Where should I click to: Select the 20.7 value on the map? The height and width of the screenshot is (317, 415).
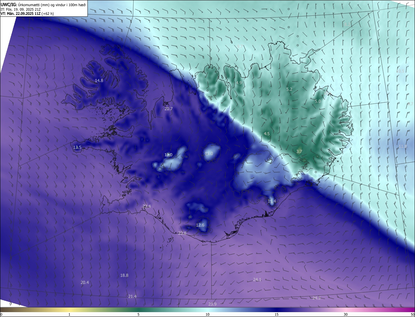[x=169, y=109]
